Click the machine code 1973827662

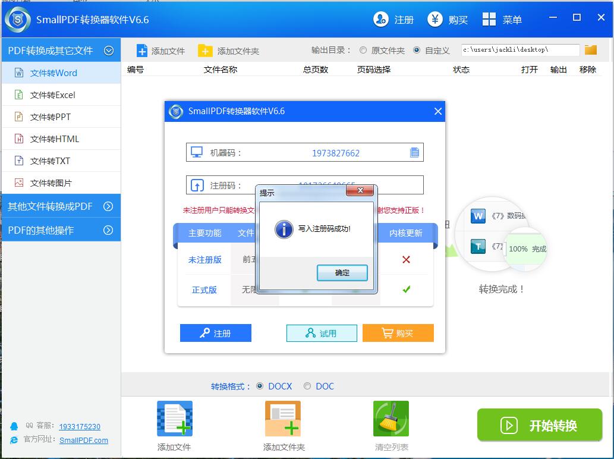click(336, 153)
